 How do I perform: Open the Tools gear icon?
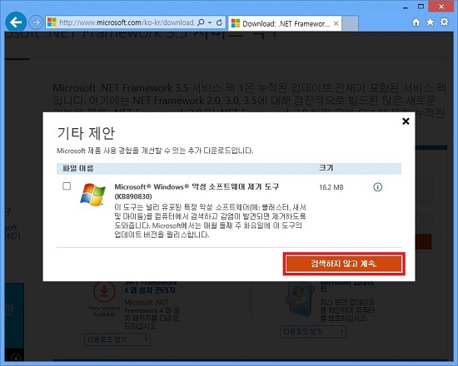pos(444,22)
